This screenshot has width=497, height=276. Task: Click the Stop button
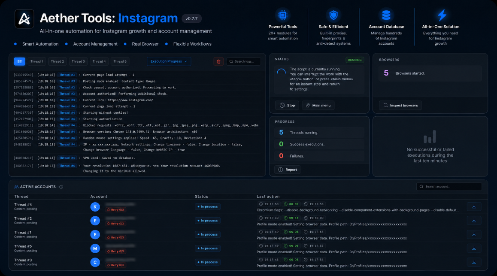(287, 106)
